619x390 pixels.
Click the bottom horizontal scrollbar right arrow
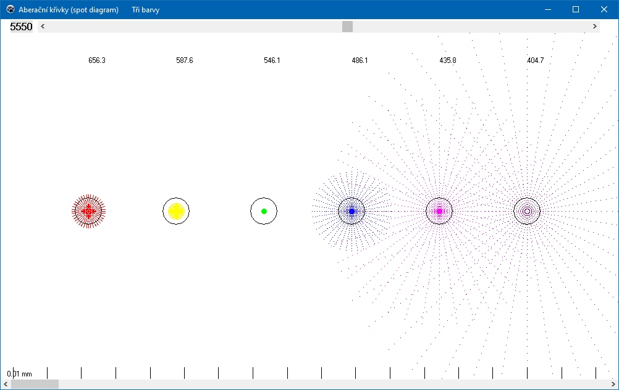click(x=613, y=384)
